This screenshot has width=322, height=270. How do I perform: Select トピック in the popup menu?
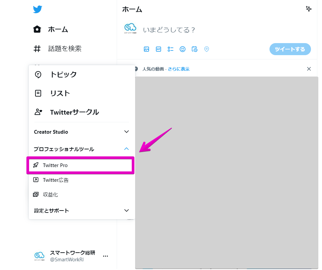(82, 75)
